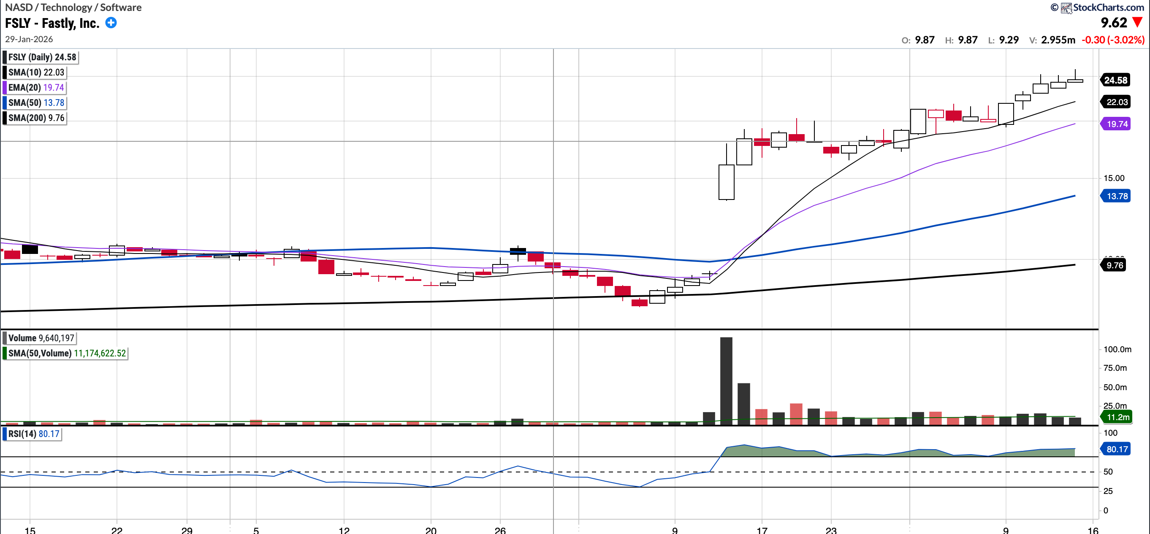The image size is (1150, 534).
Task: Click the red down-arrow next to 9.62
Action: (x=1137, y=23)
